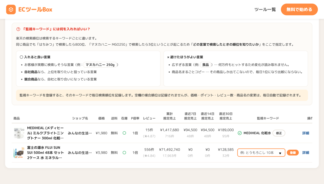Click the 累計 推定売上 column header

click(170, 116)
